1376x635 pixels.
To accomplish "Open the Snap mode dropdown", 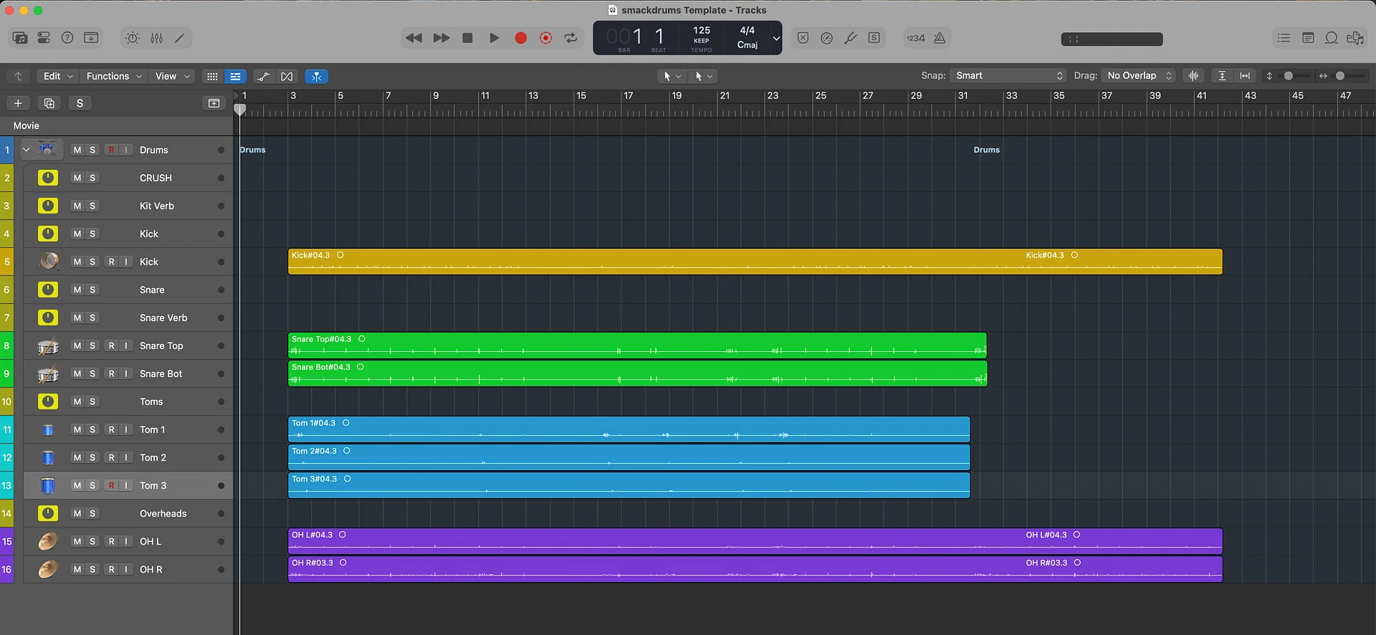I will tap(1008, 76).
